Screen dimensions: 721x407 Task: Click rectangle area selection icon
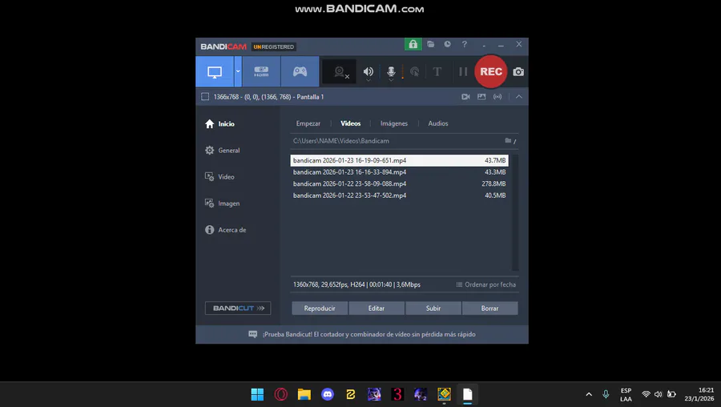point(205,97)
